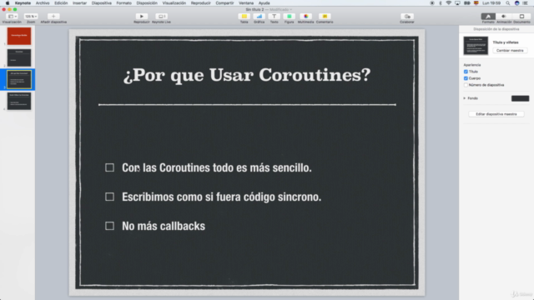Open the Ventana menu
The height and width of the screenshot is (300, 534).
point(246,3)
